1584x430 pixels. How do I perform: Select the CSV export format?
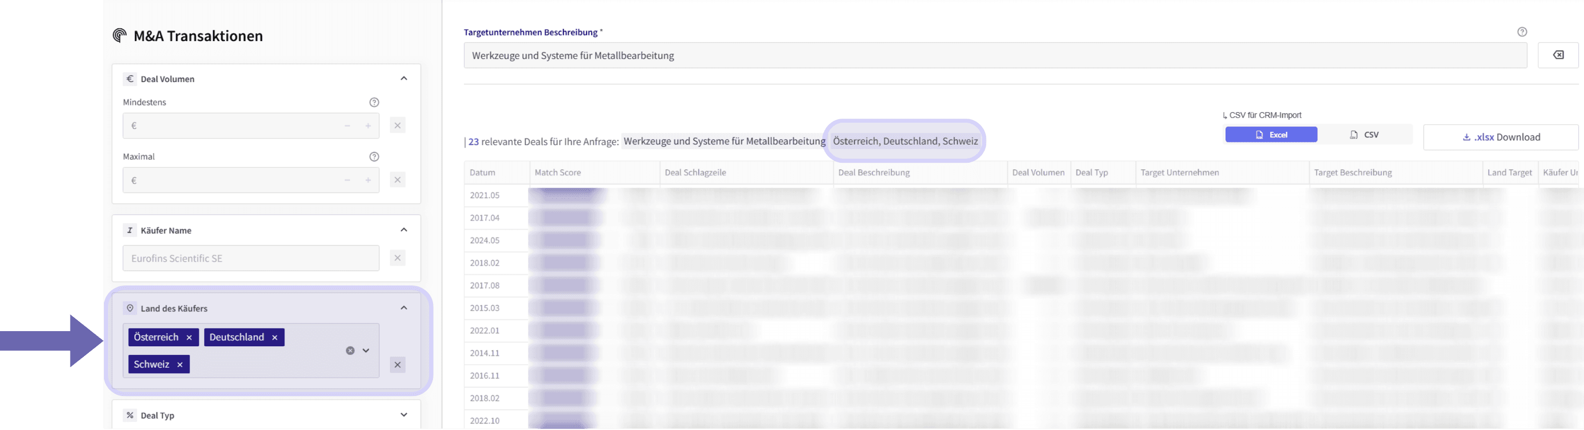[x=1364, y=135]
